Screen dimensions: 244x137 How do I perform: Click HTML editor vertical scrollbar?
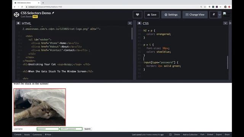tap(132, 33)
